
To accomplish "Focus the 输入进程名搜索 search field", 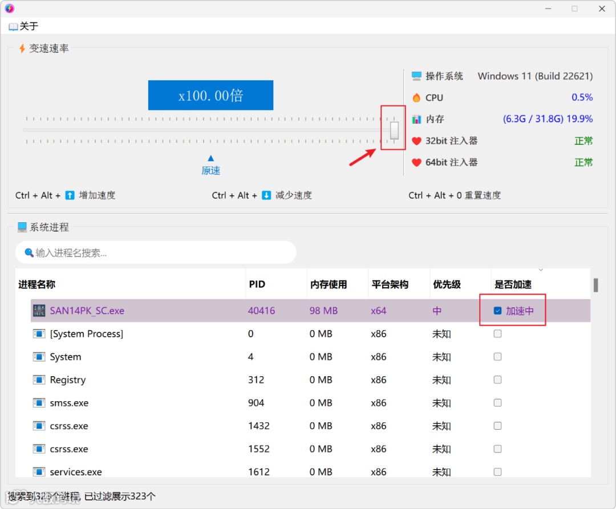I will [156, 253].
